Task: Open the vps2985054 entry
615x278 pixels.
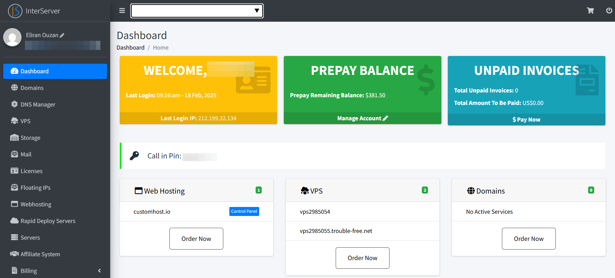Action: (x=315, y=212)
